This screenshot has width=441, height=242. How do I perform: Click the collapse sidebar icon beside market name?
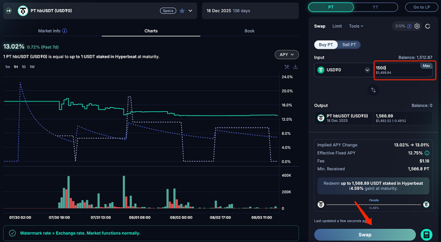click(9, 11)
